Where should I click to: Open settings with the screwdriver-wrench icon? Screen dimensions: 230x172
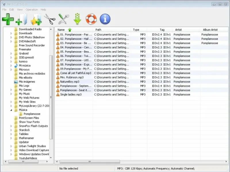point(64,19)
